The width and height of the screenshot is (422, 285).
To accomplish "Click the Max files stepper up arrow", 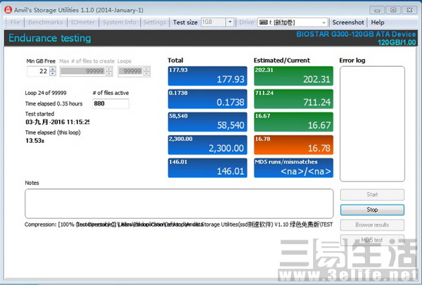I will (x=109, y=69).
